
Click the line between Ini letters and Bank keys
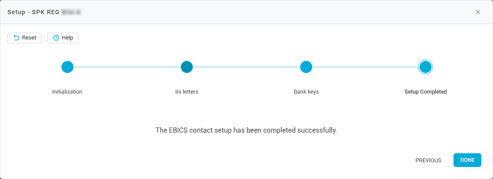click(246, 67)
